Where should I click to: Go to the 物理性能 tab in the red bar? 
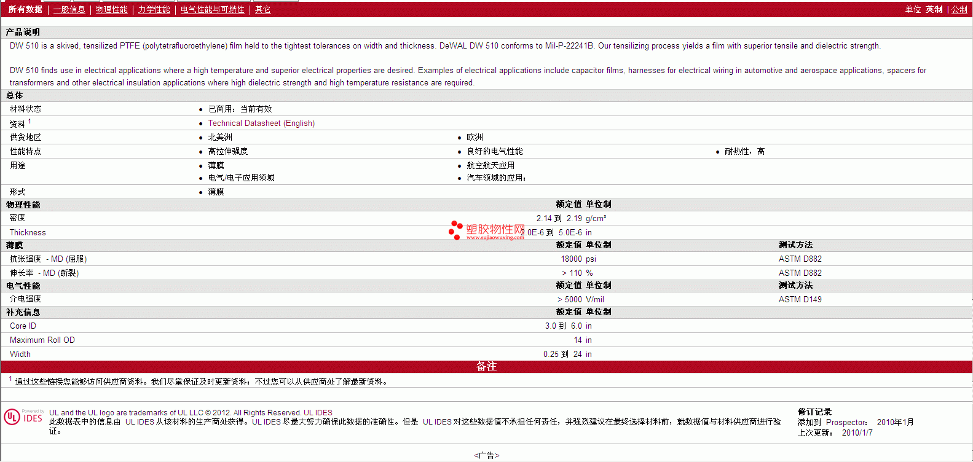[x=111, y=9]
